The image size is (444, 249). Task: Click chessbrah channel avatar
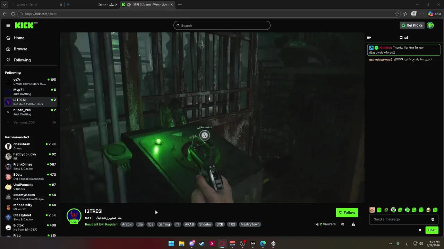coord(8,146)
